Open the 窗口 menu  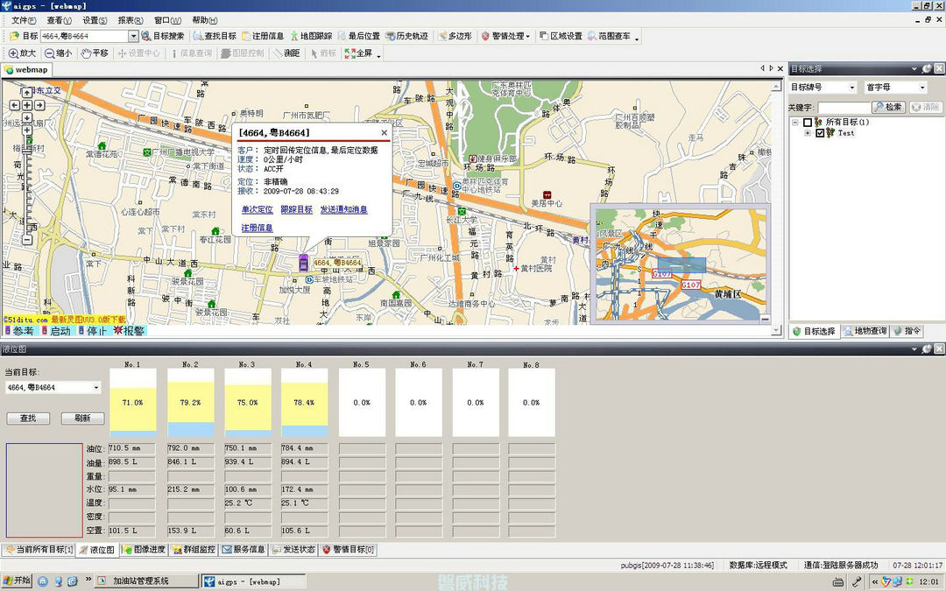pyautogui.click(x=167, y=20)
